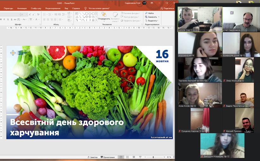Select the down arrow shape
This screenshot has width=260, height=161.
click(x=90, y=17)
